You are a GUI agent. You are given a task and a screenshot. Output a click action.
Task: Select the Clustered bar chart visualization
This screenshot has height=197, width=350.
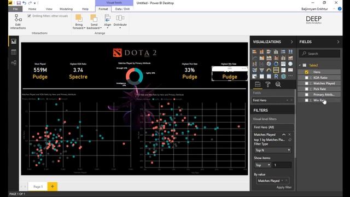269,52
